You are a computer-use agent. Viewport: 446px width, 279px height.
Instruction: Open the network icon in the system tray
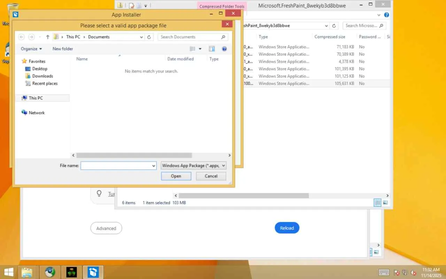pyautogui.click(x=405, y=272)
